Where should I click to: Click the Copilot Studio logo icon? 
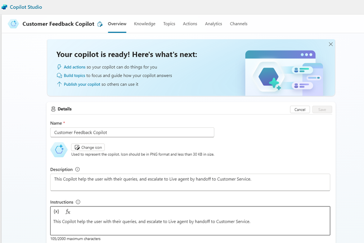[5, 7]
